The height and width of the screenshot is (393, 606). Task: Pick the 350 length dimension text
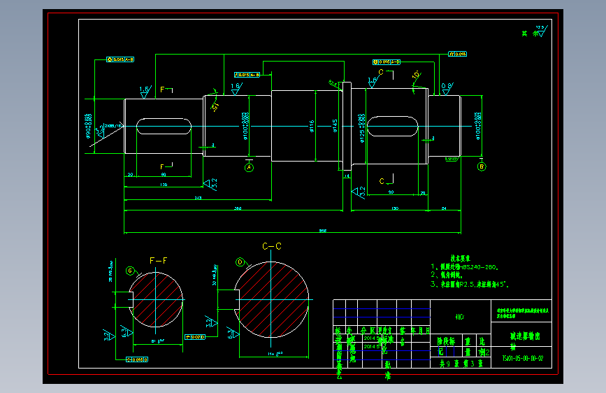point(238,208)
